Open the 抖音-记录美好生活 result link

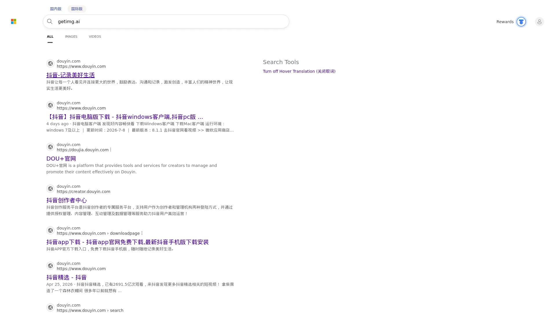coord(70,75)
